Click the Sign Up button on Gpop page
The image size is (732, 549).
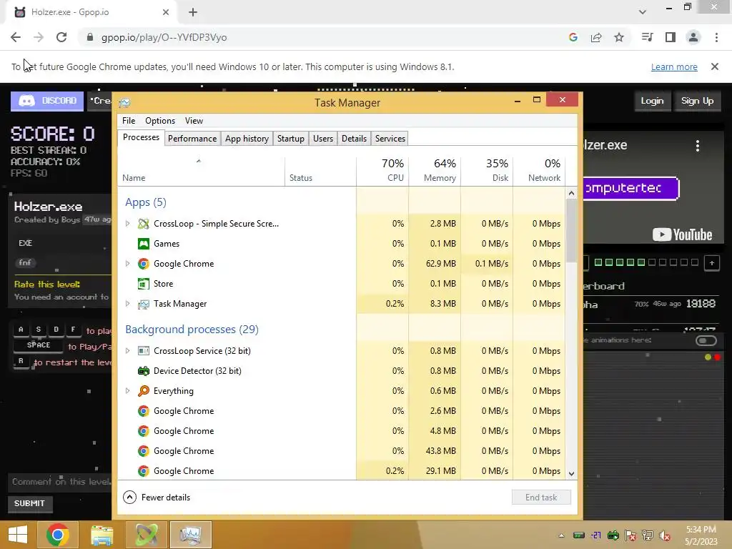point(697,101)
